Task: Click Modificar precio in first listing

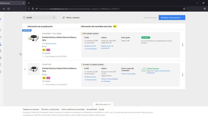Action: click(x=90, y=46)
